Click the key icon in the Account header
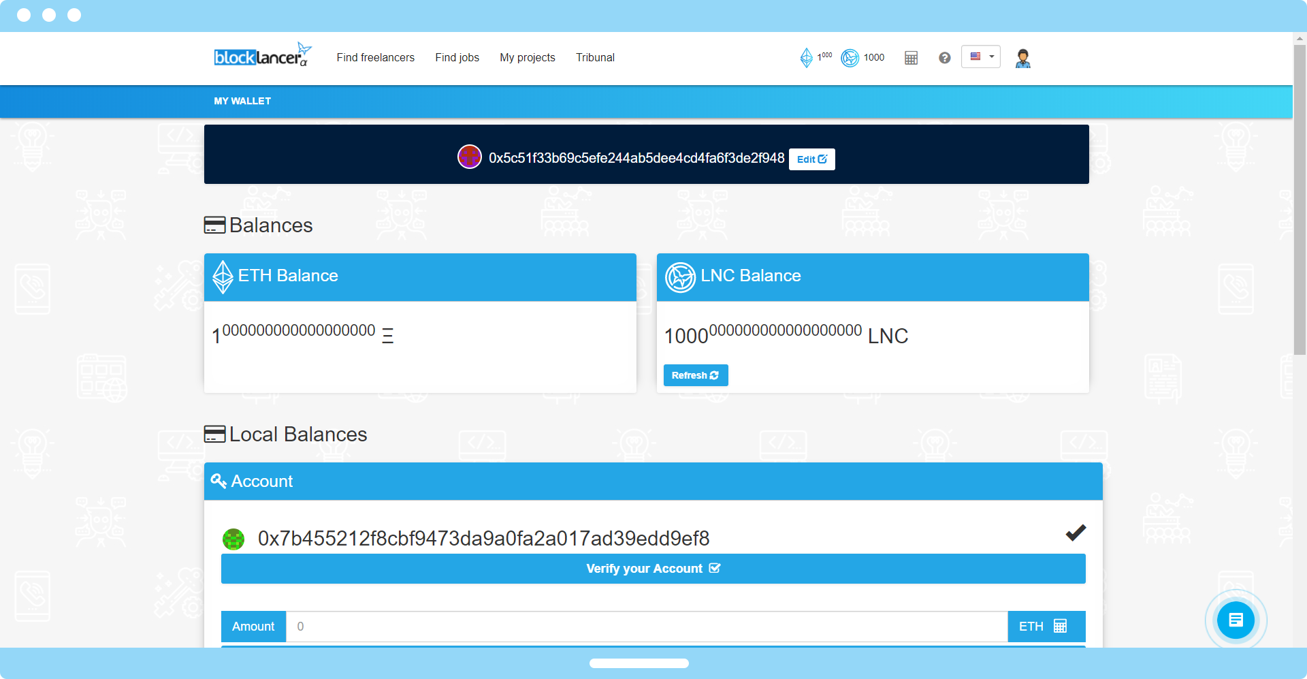Viewport: 1307px width, 679px height. click(x=219, y=481)
